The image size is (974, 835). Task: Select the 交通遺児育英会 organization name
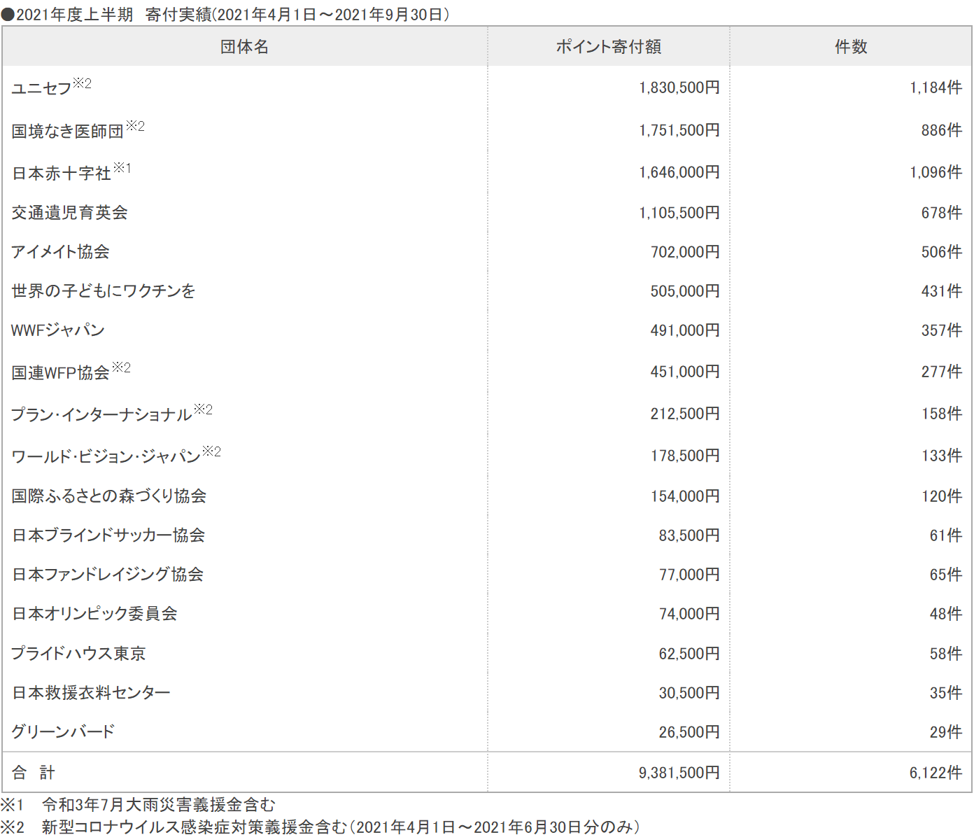pyautogui.click(x=69, y=213)
